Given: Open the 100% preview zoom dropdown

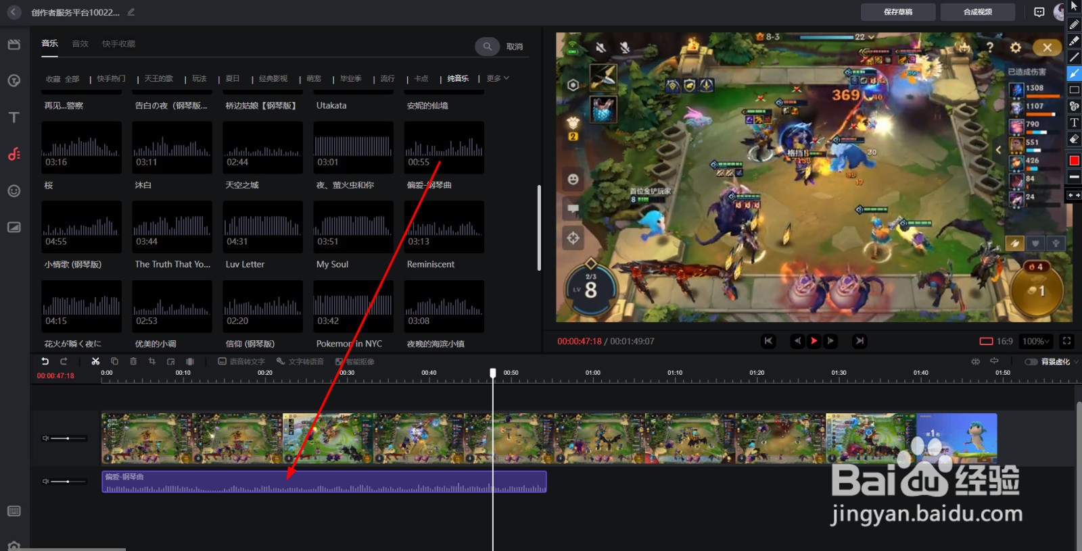Looking at the screenshot, I should (x=1036, y=342).
